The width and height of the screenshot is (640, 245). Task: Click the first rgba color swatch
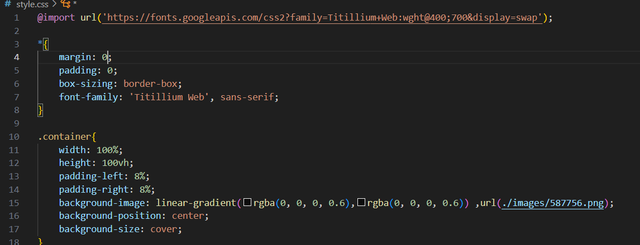pyautogui.click(x=247, y=203)
